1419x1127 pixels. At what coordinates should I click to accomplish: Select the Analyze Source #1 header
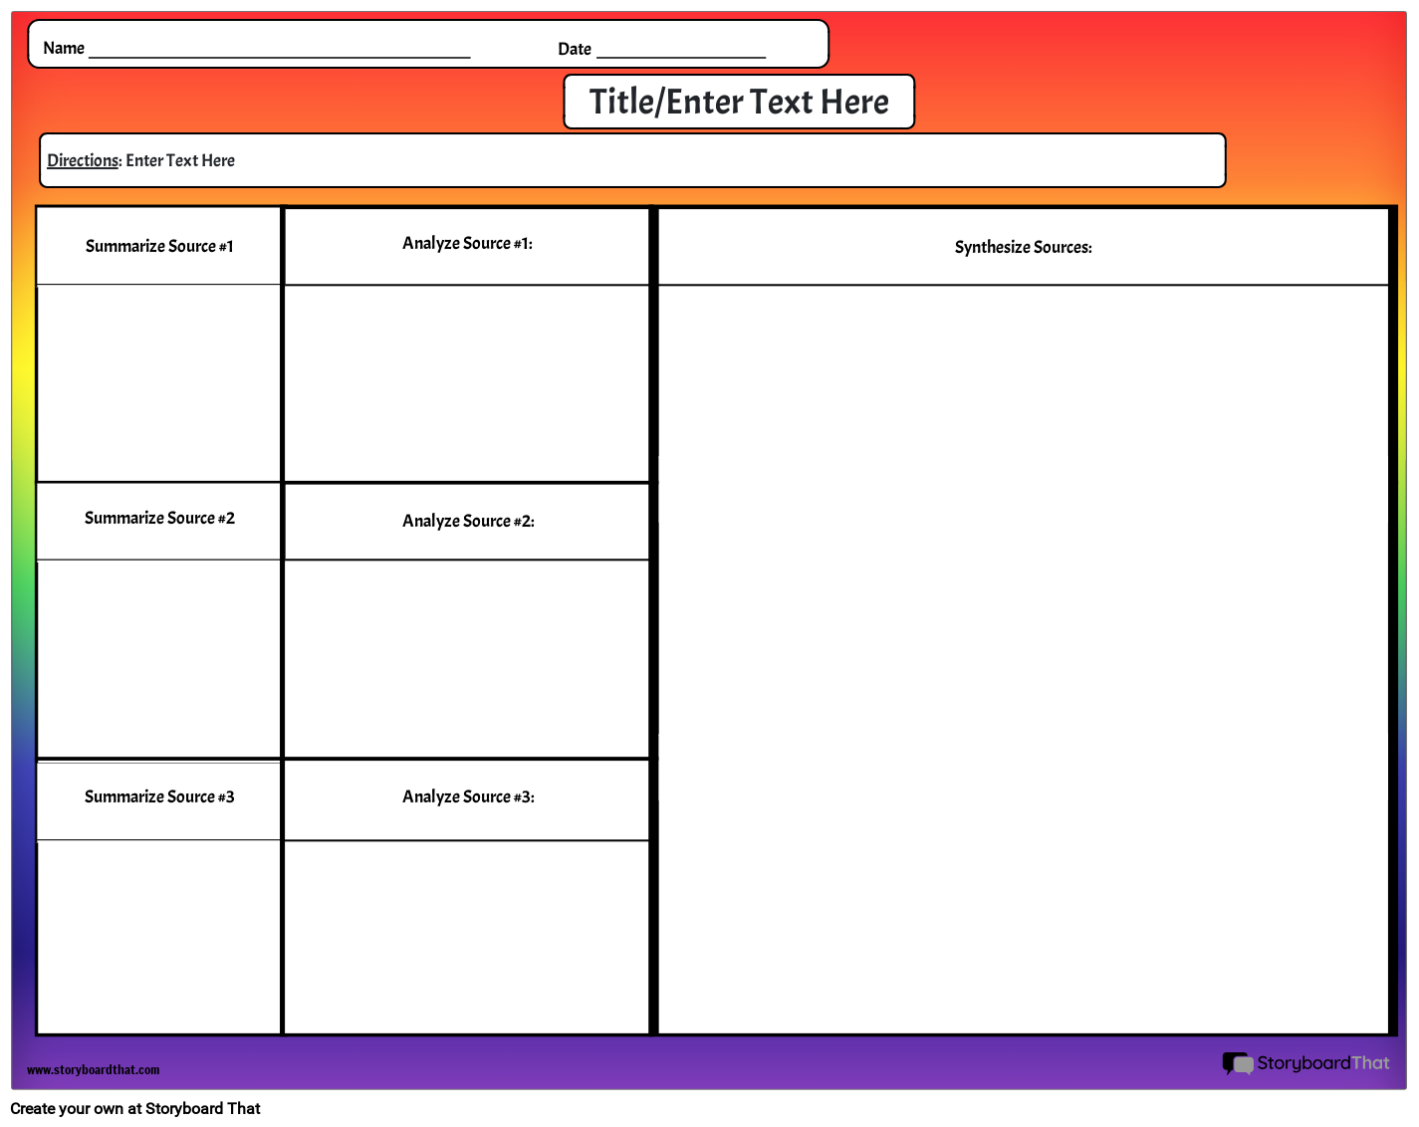[x=467, y=244]
